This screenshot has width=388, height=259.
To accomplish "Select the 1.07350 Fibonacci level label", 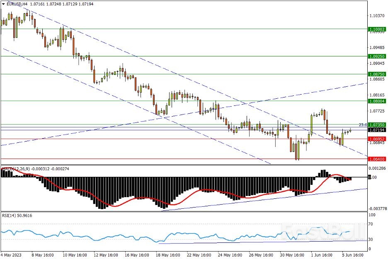I will [377, 125].
